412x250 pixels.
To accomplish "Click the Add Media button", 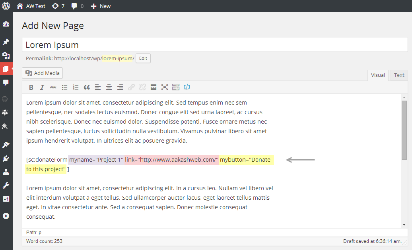I will pos(42,73).
